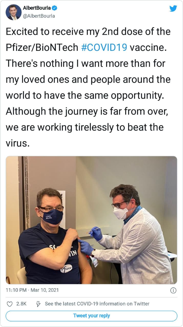Open Albert Bourla's profile avatar
183x327 pixels.
pos(13,12)
